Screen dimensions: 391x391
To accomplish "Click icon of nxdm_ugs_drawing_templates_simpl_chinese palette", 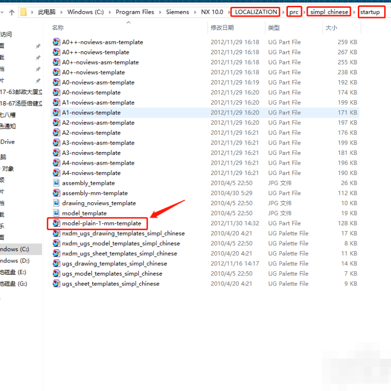I will coord(56,233).
